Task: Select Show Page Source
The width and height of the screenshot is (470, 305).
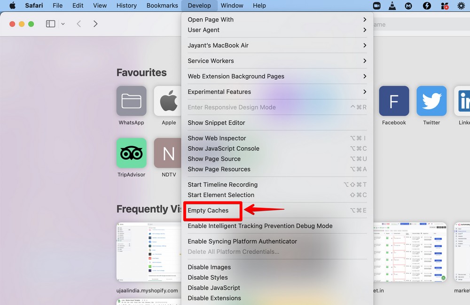Action: click(277, 159)
